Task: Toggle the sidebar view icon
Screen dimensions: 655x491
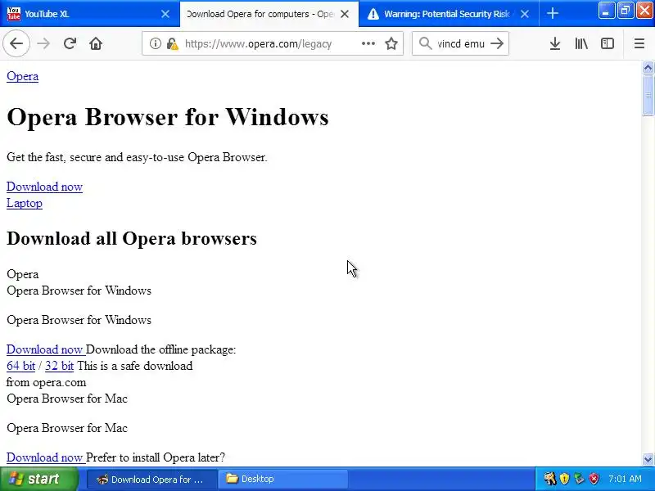Action: click(607, 43)
